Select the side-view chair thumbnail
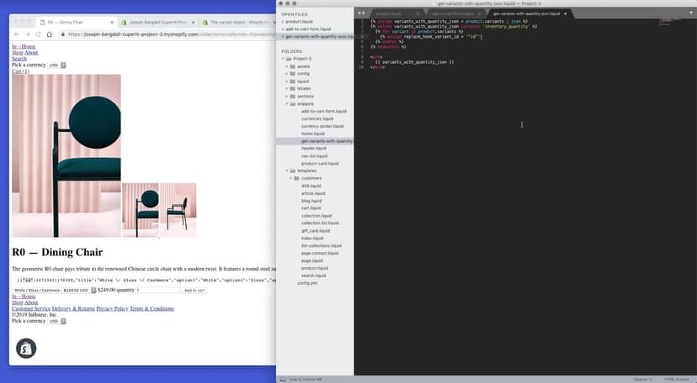 [178, 210]
